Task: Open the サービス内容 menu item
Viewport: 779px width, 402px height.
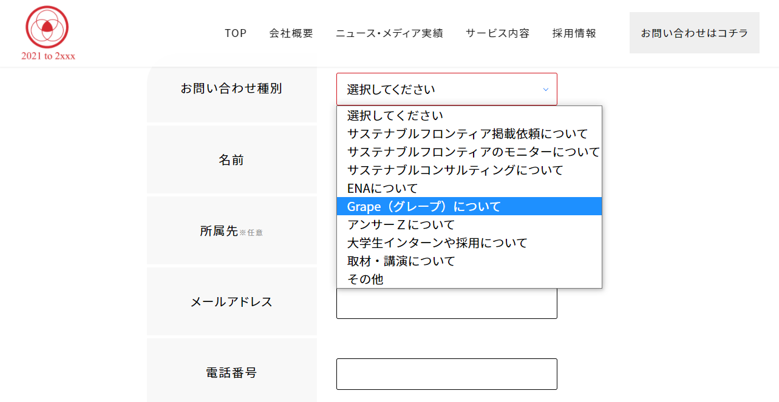Action: point(497,33)
